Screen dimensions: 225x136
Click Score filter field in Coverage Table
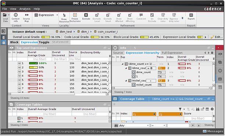click(x=198, y=118)
